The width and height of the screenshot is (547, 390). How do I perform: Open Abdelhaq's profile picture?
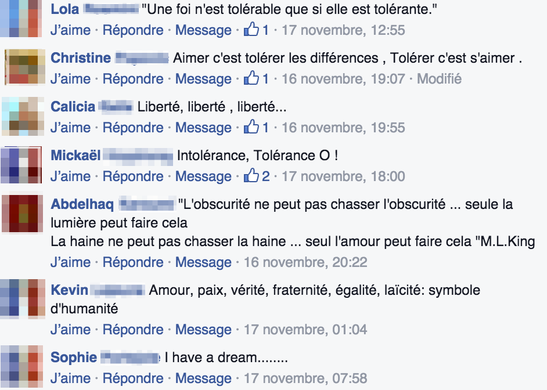coord(21,213)
